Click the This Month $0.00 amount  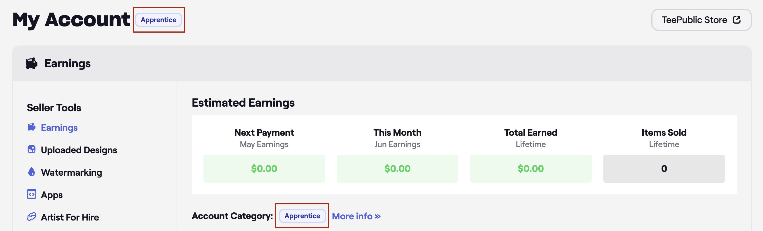tap(397, 168)
